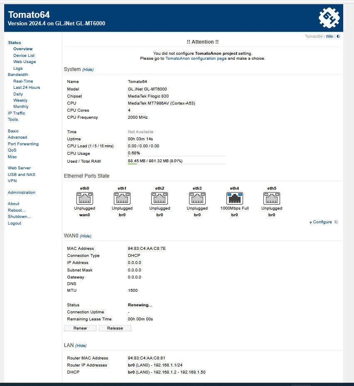Image resolution: width=354 pixels, height=386 pixels.
Task: Open the QoS menu
Action: point(12,150)
